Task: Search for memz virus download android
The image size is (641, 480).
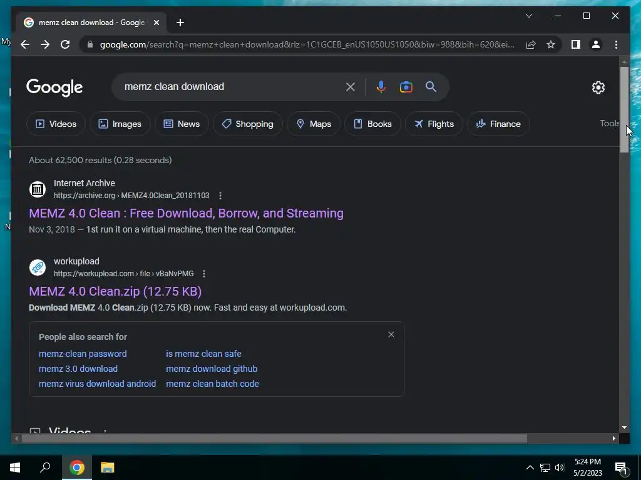Action: [x=97, y=384]
